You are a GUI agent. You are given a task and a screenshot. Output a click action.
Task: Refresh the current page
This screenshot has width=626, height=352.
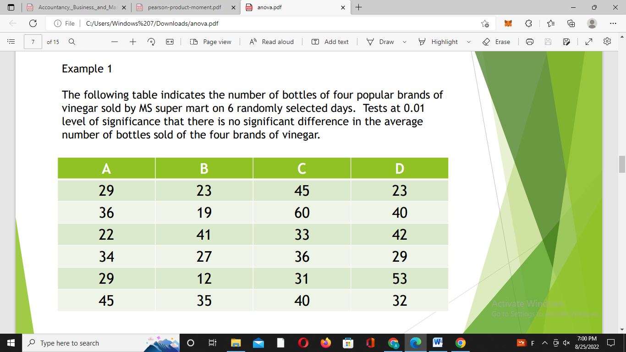coord(33,23)
